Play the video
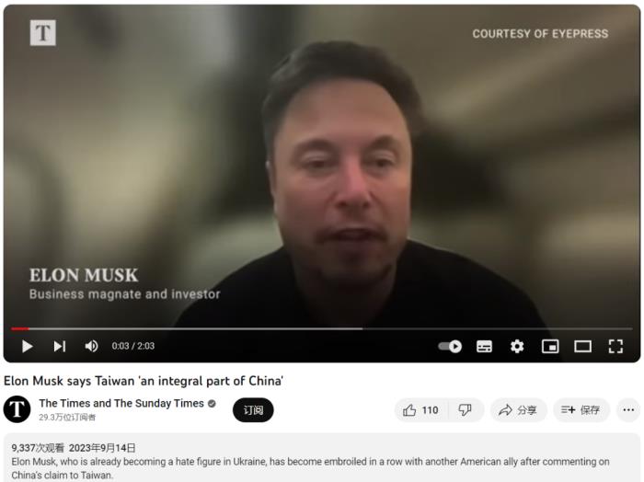 pyautogui.click(x=27, y=346)
